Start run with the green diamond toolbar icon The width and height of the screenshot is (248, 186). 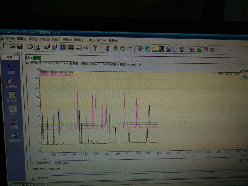pos(115,48)
